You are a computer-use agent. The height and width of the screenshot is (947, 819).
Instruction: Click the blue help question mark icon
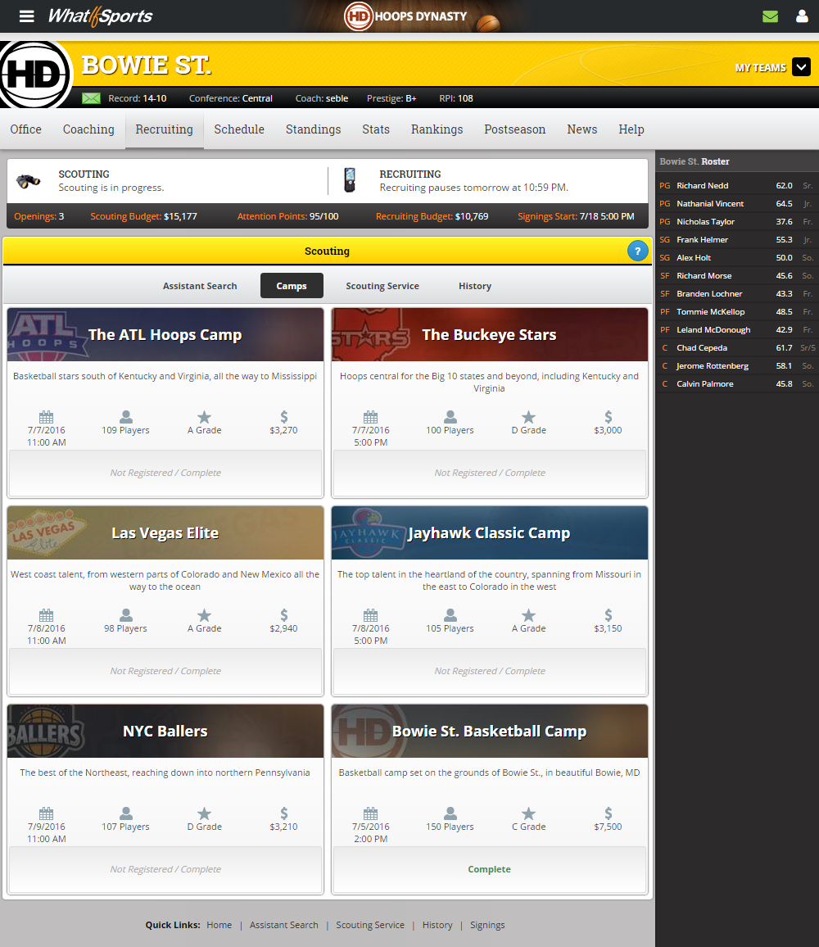637,251
